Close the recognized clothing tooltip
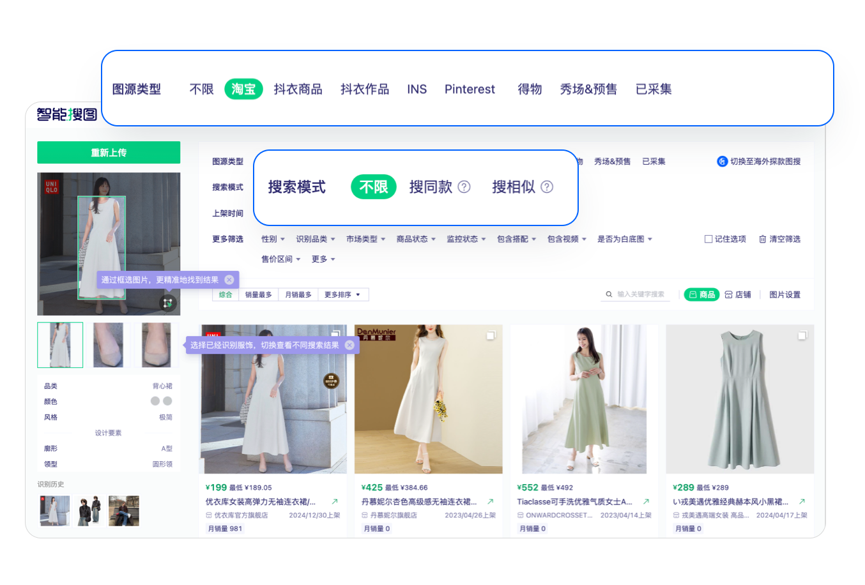The image size is (865, 585). (349, 345)
